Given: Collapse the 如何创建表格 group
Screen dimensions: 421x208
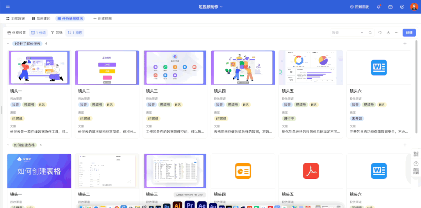Looking at the screenshot, I should point(8,145).
